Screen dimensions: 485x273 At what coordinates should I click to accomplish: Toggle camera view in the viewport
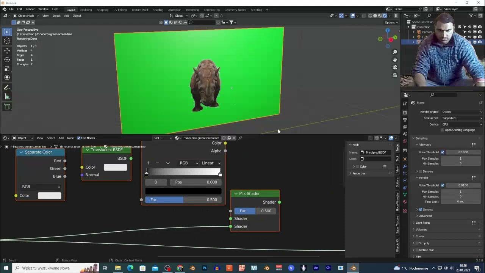(x=395, y=67)
